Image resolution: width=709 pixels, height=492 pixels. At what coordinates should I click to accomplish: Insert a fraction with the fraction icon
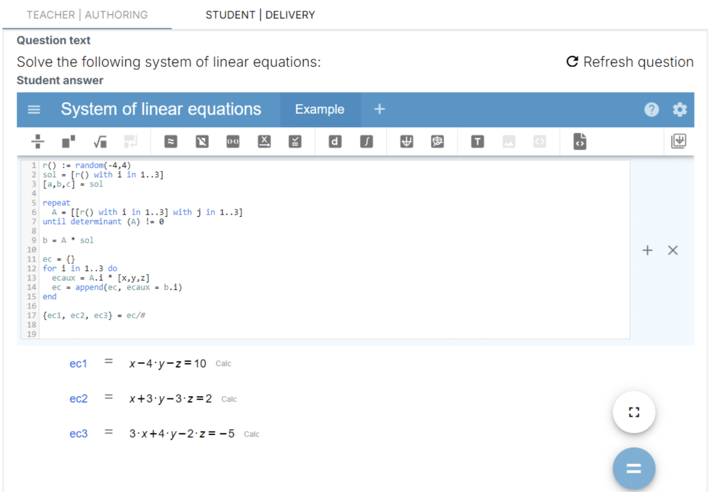[x=38, y=141]
